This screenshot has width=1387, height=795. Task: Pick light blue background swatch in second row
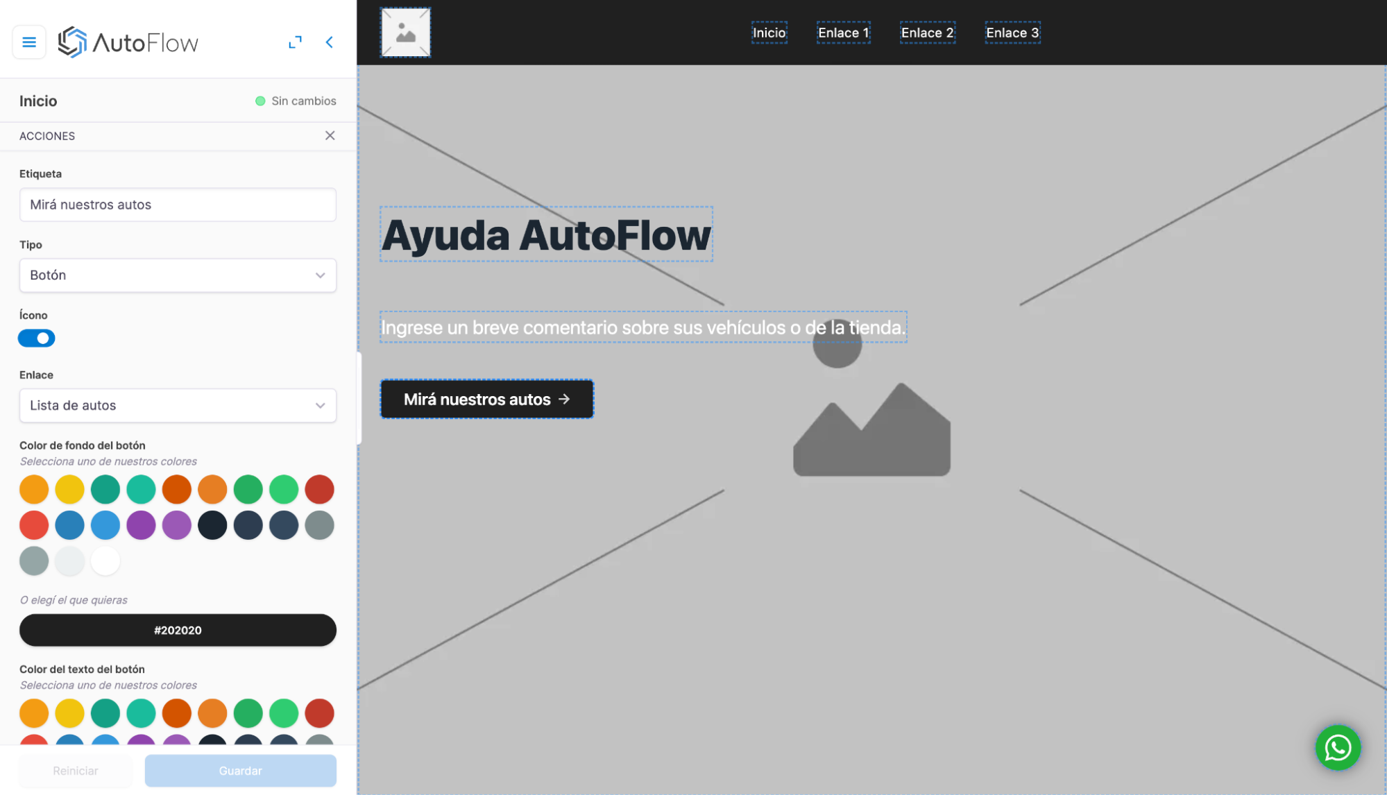(105, 525)
